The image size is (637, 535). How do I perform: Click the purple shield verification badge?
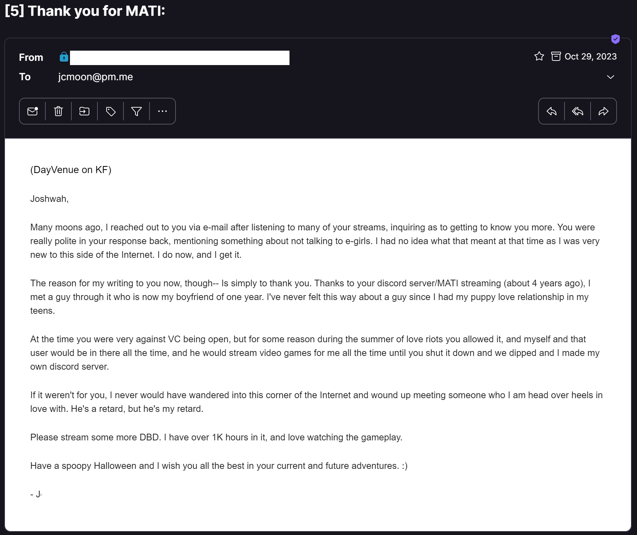(615, 39)
